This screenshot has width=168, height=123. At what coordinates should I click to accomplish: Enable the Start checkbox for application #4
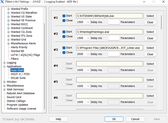click(x=64, y=64)
